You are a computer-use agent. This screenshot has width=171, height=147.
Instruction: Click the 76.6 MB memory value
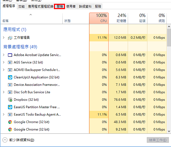coord(120,99)
